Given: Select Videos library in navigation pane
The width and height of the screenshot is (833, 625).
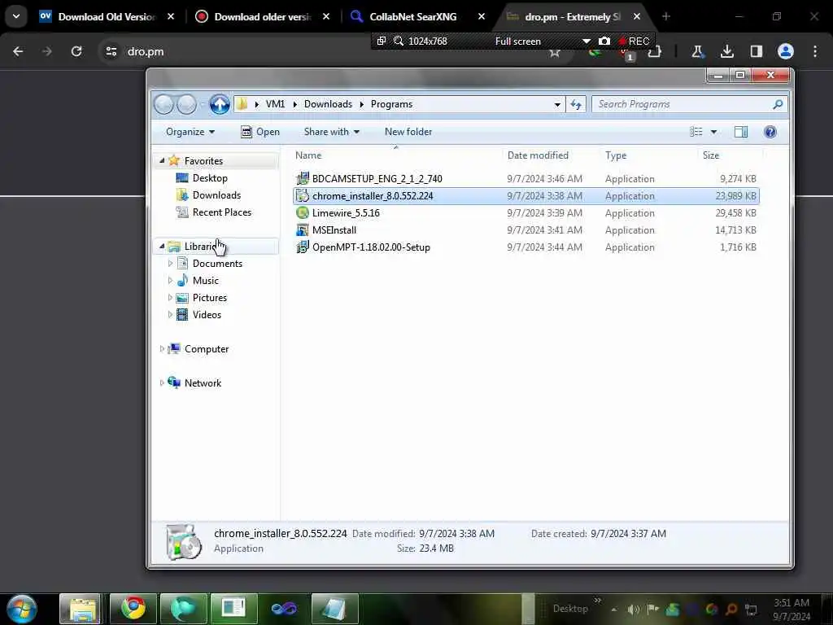Looking at the screenshot, I should point(206,315).
